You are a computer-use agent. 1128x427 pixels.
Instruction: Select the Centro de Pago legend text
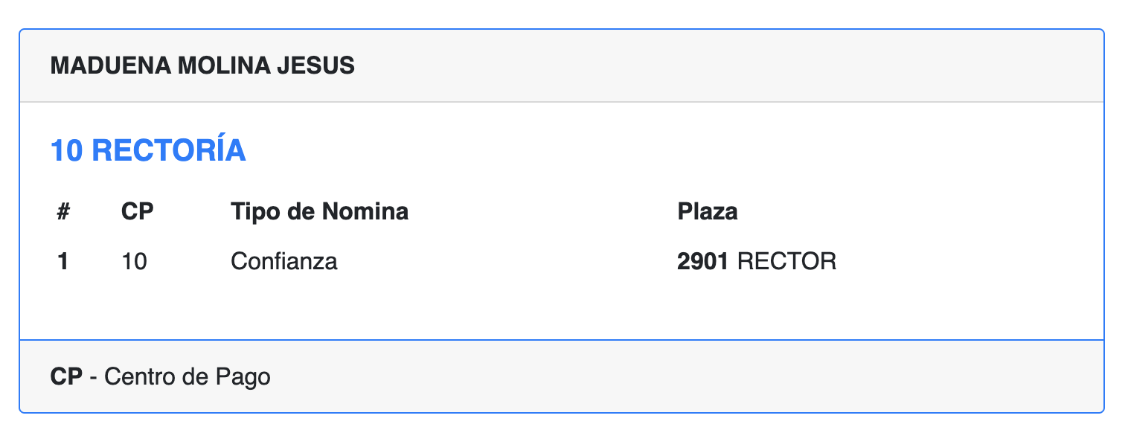pyautogui.click(x=187, y=377)
